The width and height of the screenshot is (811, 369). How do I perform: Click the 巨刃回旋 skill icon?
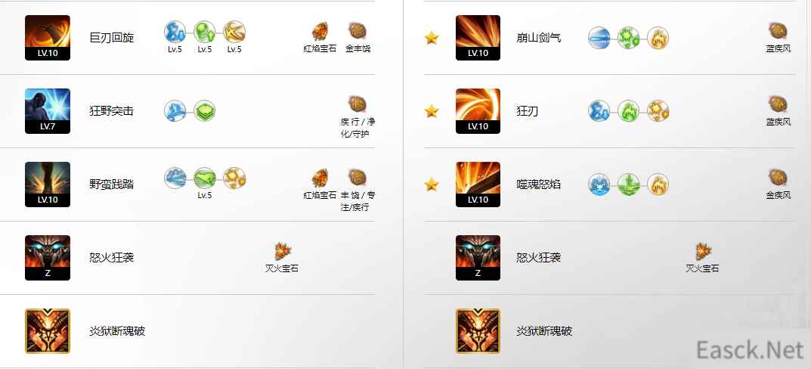click(48, 38)
